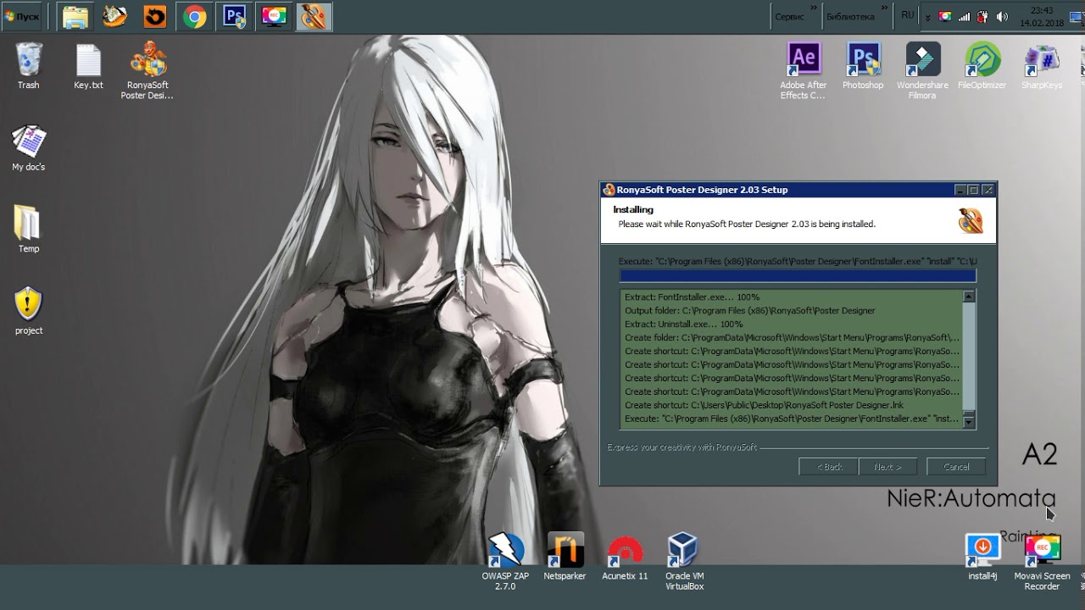This screenshot has width=1085, height=610.
Task: Select the Acunetix 11 desktop shortcut
Action: point(625,557)
